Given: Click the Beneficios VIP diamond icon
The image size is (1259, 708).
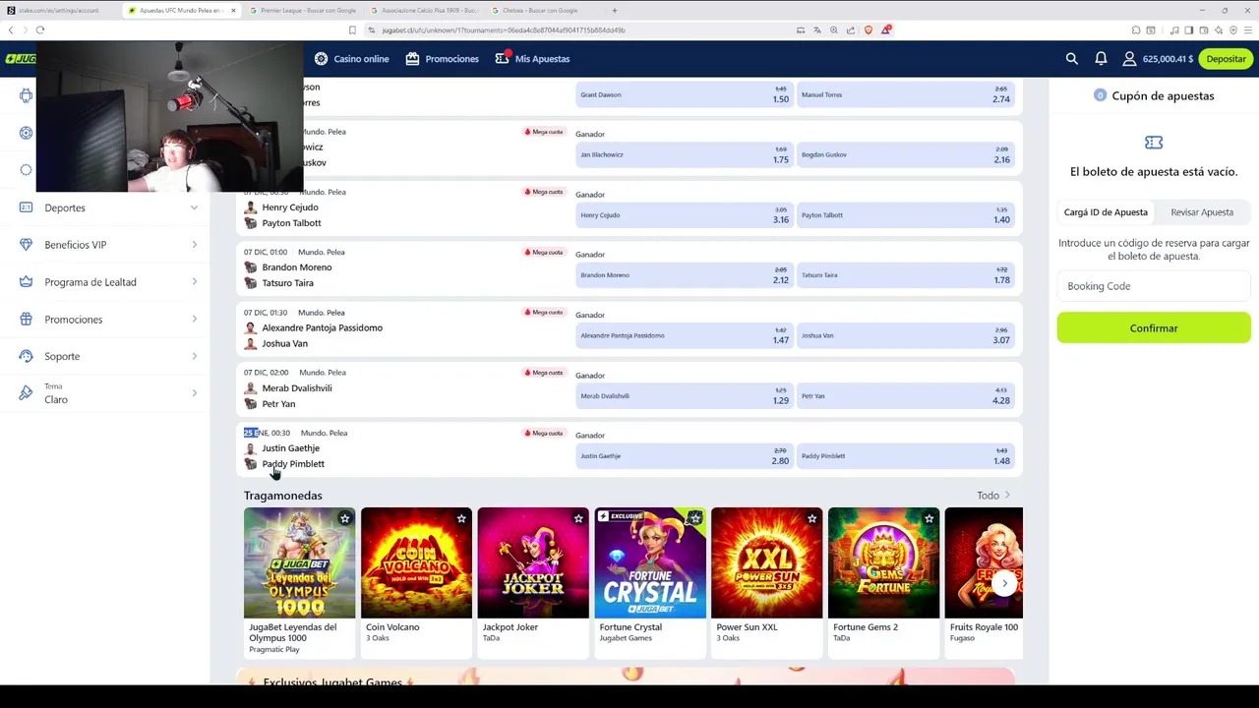Looking at the screenshot, I should [26, 245].
